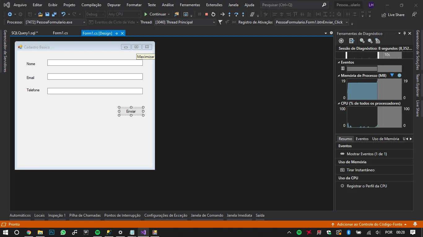Open the Processo dropdown
Screen dimensions: 423x237
(84, 22)
